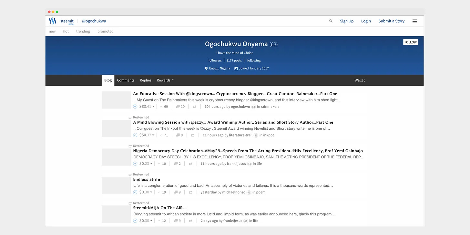
Task: Click comments icon on Endless Strife post
Action: click(x=176, y=192)
